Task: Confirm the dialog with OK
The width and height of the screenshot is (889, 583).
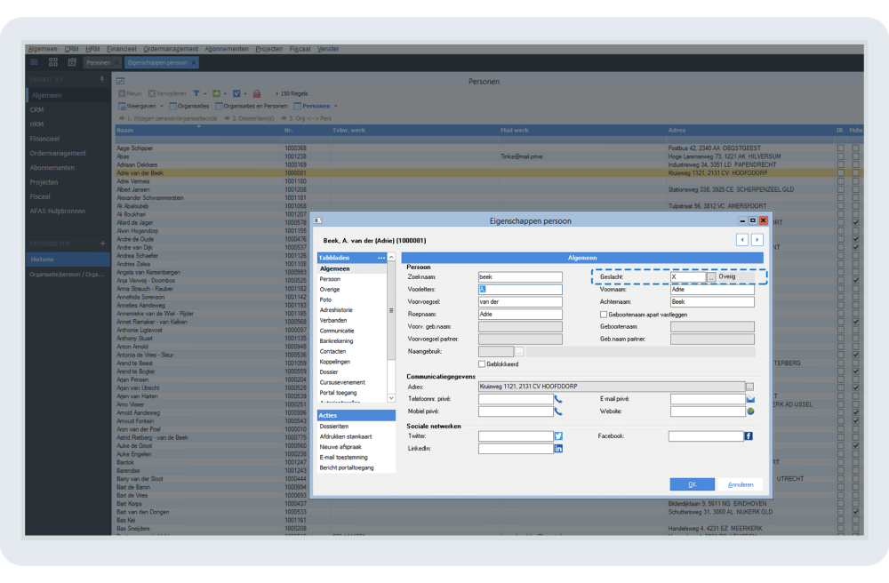Action: coord(693,484)
